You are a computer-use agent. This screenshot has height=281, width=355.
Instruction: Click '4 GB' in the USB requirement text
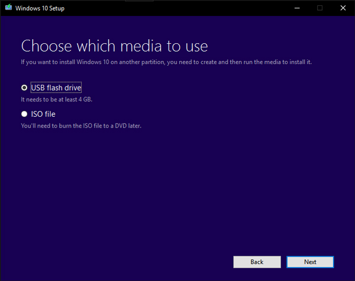[84, 100]
